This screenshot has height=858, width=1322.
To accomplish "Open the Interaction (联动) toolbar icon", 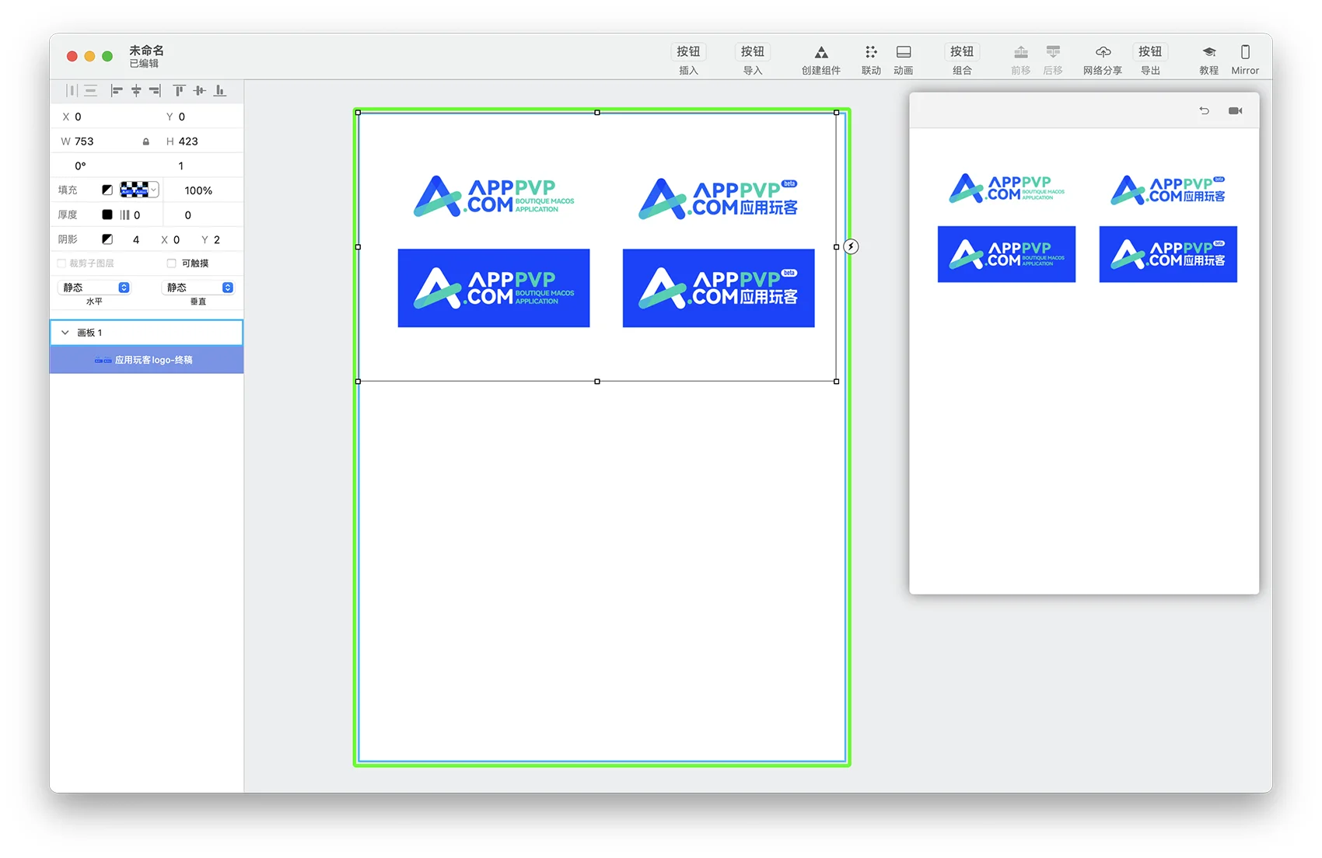I will click(871, 52).
